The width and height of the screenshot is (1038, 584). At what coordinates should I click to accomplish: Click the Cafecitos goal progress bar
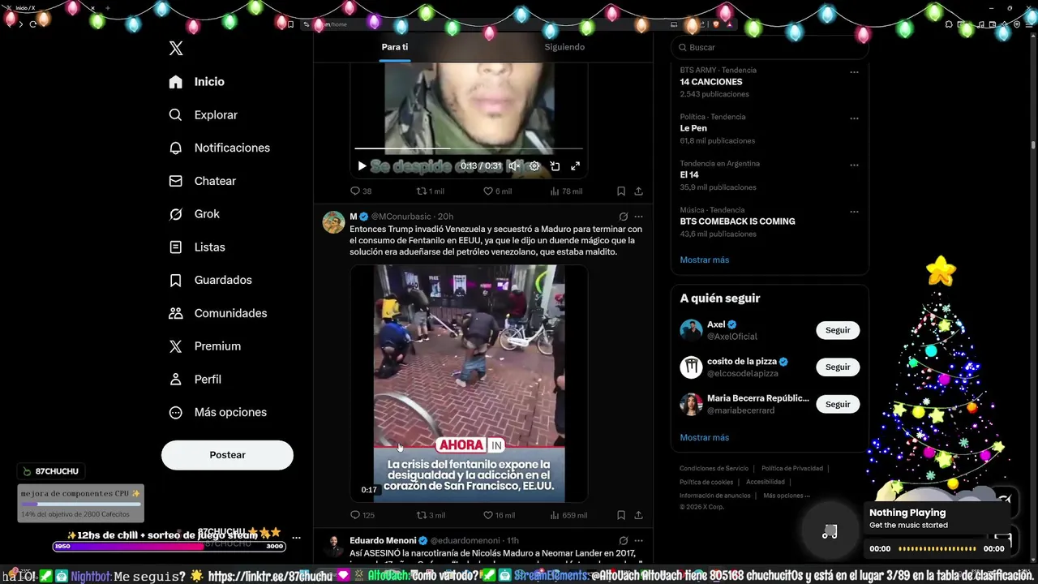point(79,504)
